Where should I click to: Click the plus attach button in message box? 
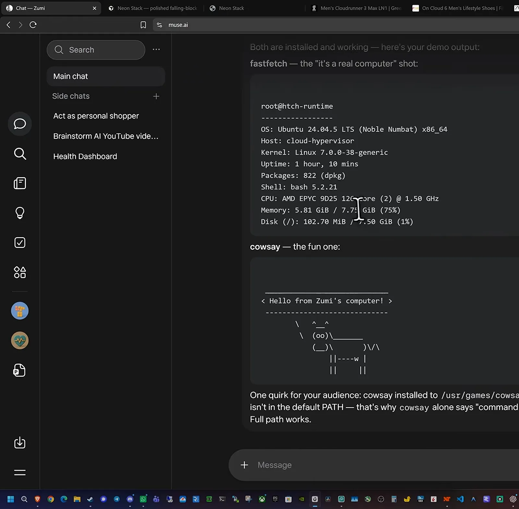pos(244,465)
